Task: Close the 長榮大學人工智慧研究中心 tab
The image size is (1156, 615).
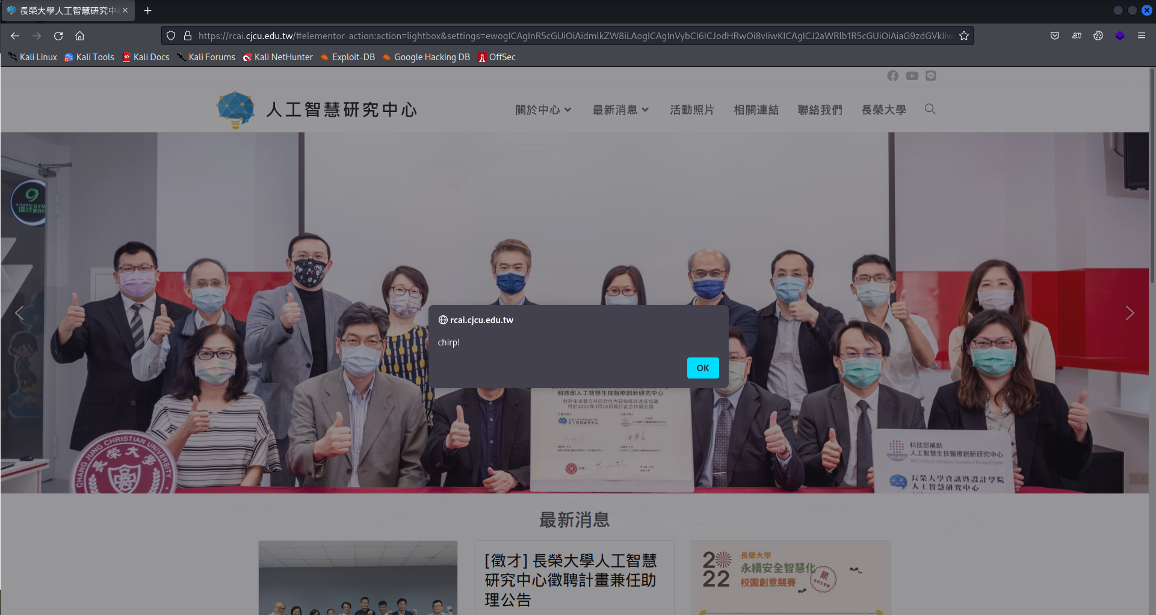Action: (125, 10)
